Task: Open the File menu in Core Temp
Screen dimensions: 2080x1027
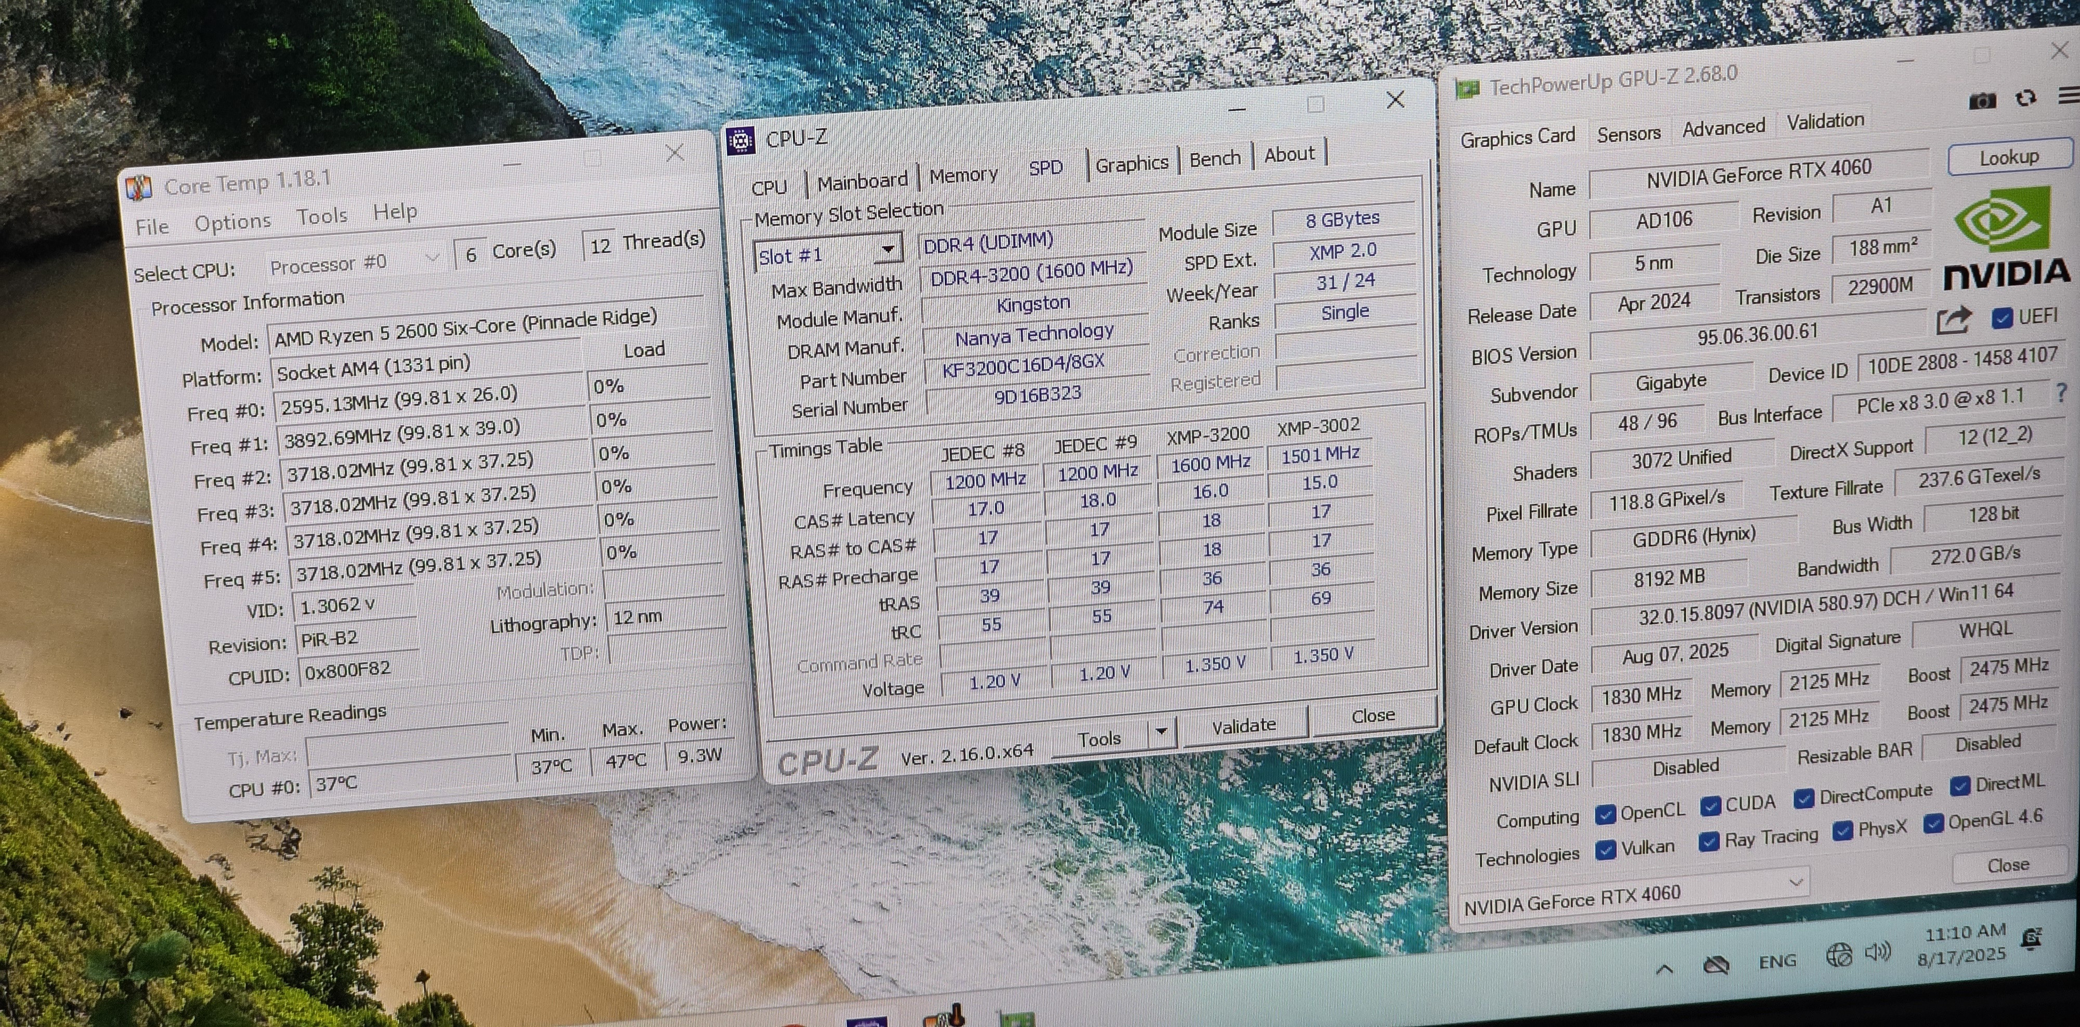Action: (x=152, y=227)
